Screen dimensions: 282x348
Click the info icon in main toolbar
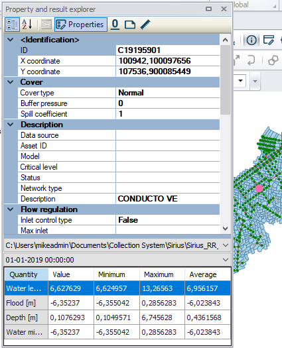[x=251, y=40]
